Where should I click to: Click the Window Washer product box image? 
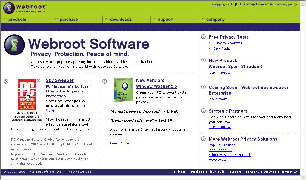(122, 90)
